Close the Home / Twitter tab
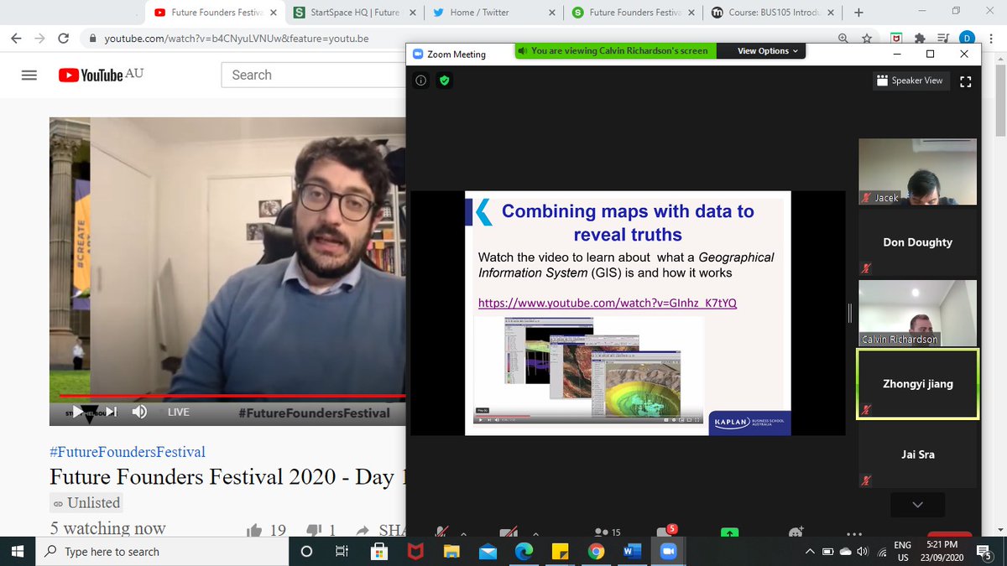This screenshot has width=1007, height=566. tap(551, 13)
